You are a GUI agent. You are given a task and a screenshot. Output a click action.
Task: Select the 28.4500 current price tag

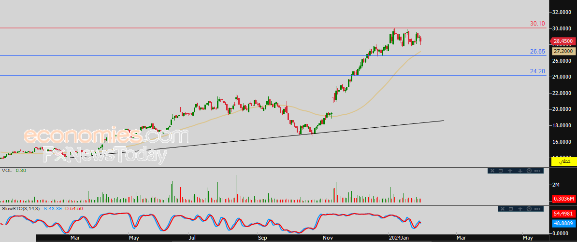pos(563,41)
